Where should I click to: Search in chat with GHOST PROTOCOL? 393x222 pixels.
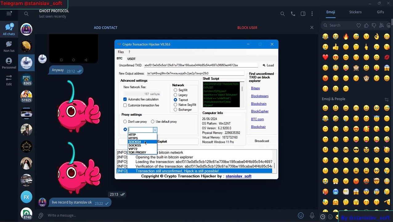coord(282,14)
